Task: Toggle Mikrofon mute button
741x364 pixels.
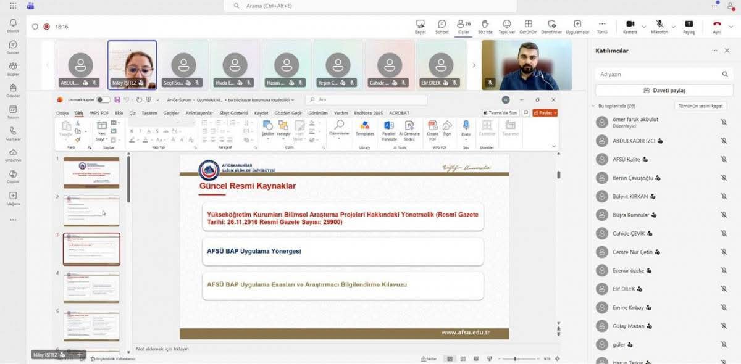Action: [659, 26]
